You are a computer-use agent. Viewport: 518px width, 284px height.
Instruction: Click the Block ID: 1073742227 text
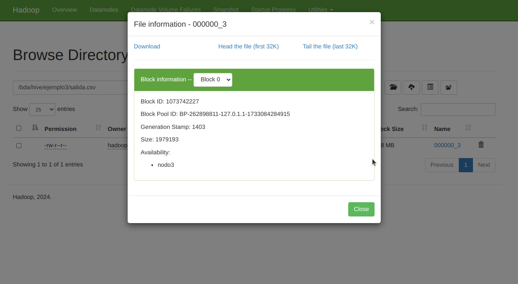coord(170,101)
